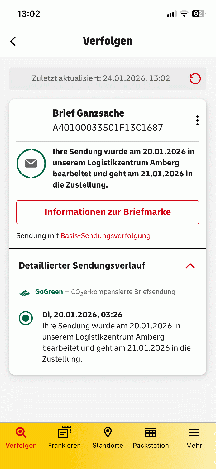
Task: Open the CO2e-kompensierte Briefsendung link
Action: (123, 292)
